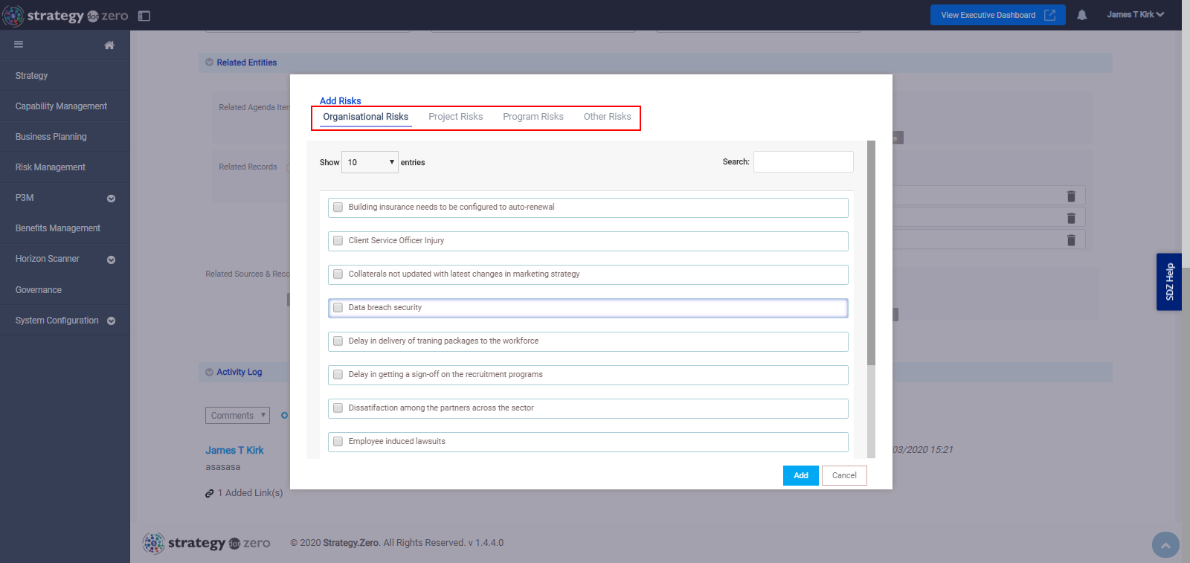Tick the 'Data breach security' checkbox
This screenshot has height=563, width=1190.
pyautogui.click(x=338, y=308)
